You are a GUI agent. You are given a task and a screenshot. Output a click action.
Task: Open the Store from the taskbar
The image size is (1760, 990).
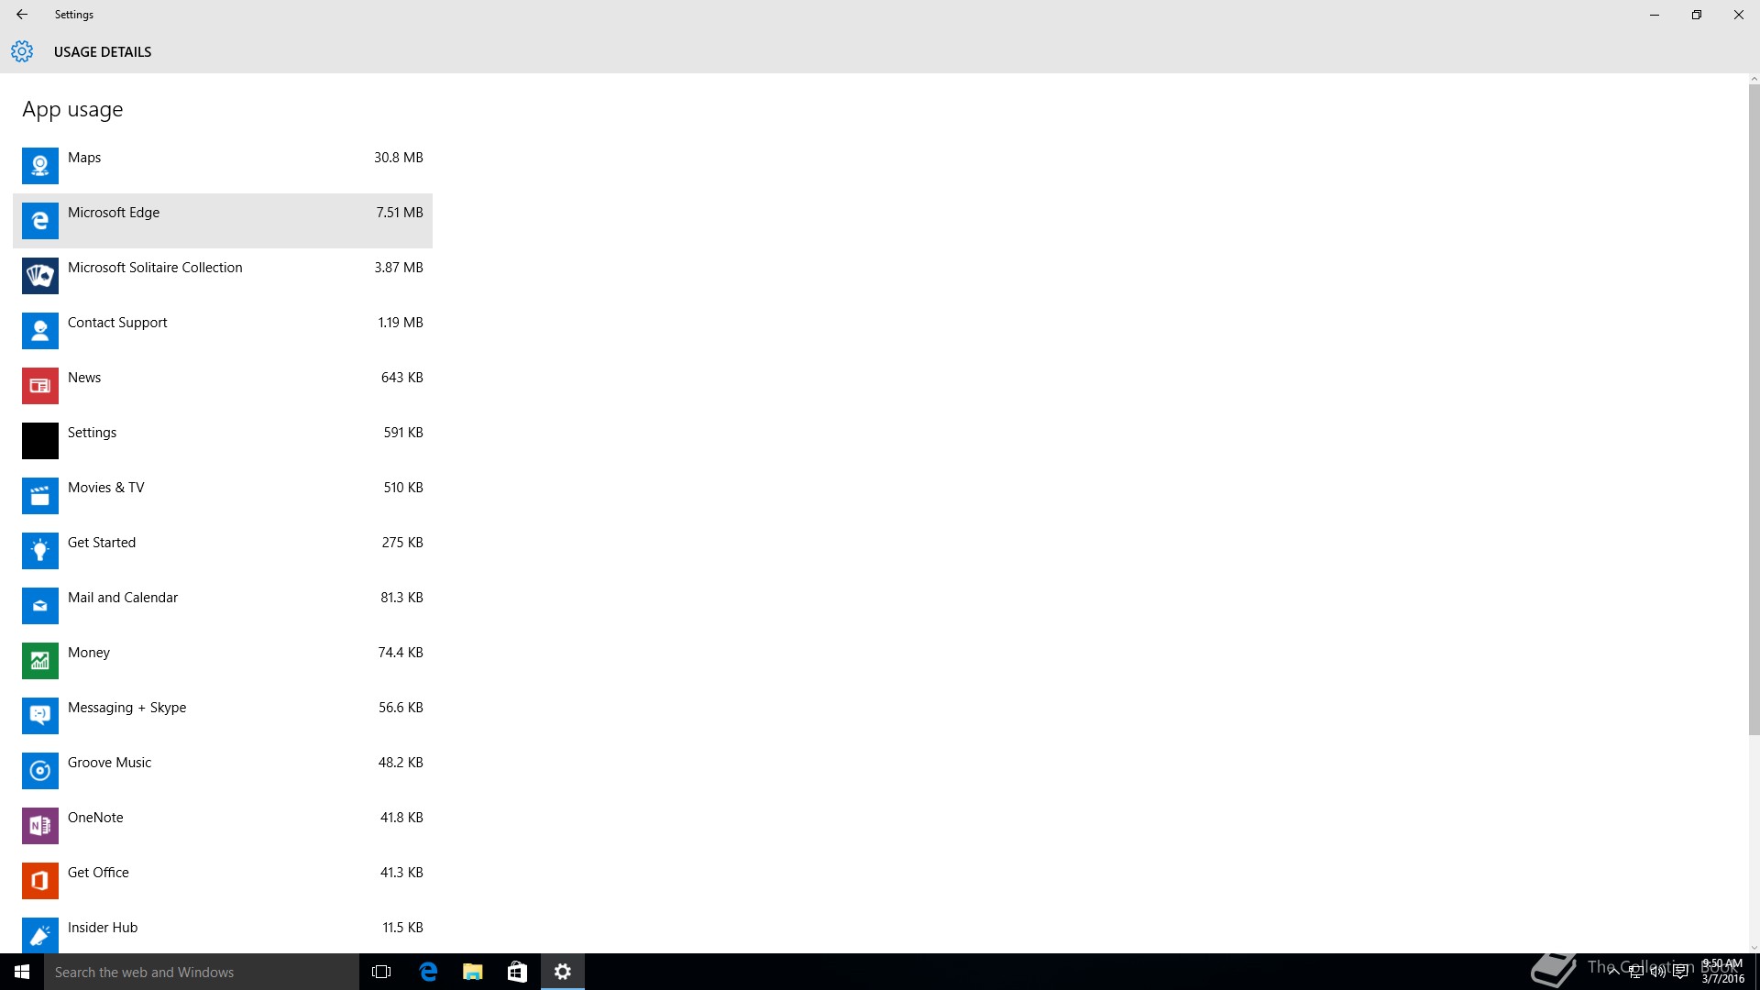click(518, 972)
